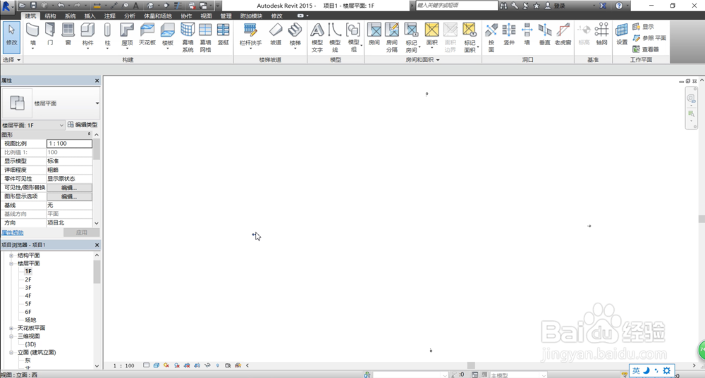Select the 楼板 (Floor) tool
Image resolution: width=705 pixels, height=378 pixels.
pos(167,36)
